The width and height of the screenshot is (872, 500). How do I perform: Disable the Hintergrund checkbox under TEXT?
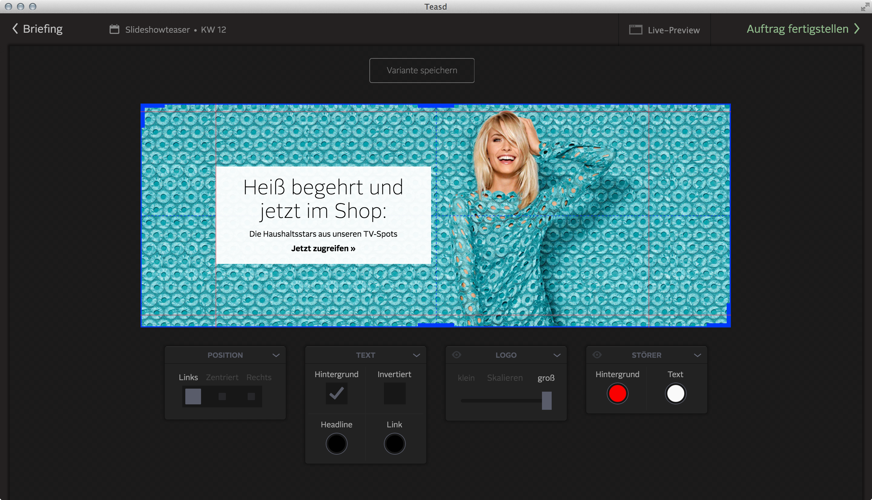[337, 393]
